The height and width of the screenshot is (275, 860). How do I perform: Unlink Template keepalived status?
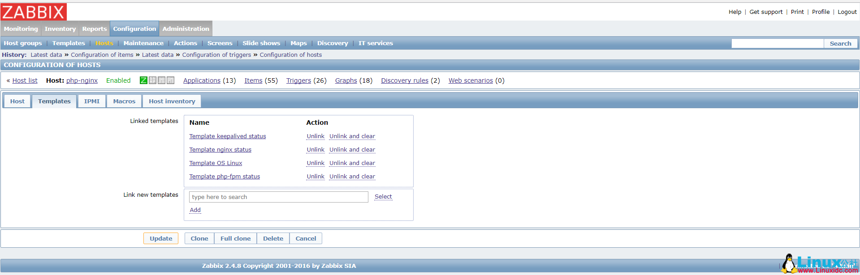coord(315,136)
